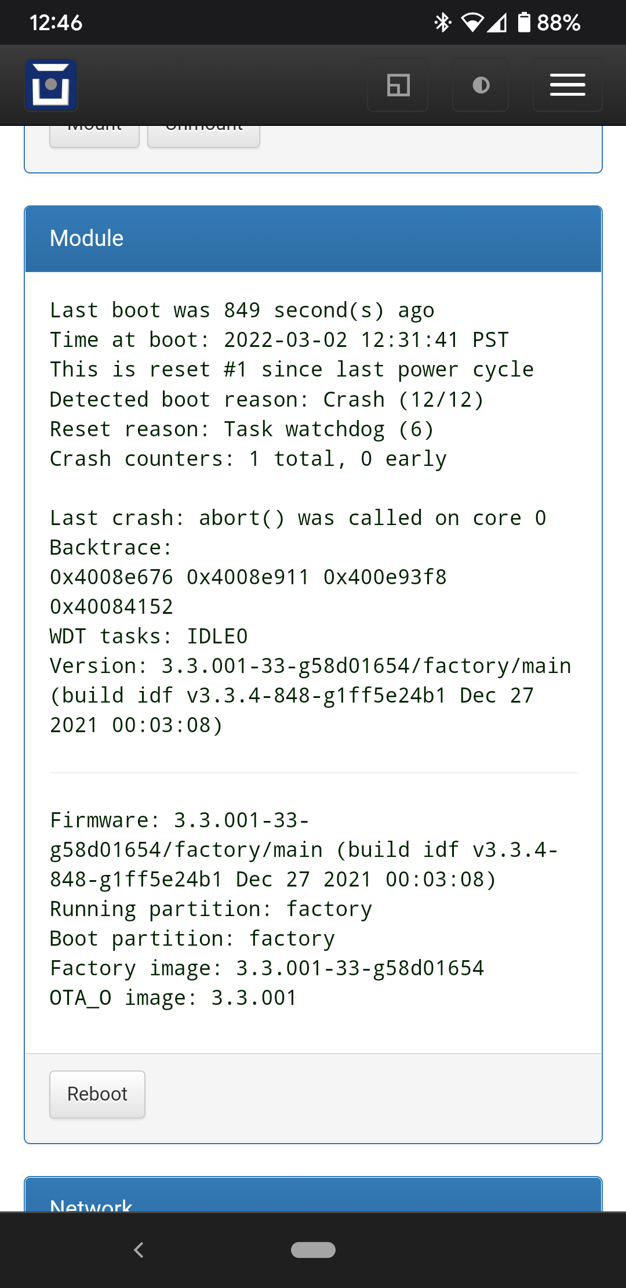Tap the partially hidden Unmount button
Screen dimensions: 626x1288
[203, 136]
